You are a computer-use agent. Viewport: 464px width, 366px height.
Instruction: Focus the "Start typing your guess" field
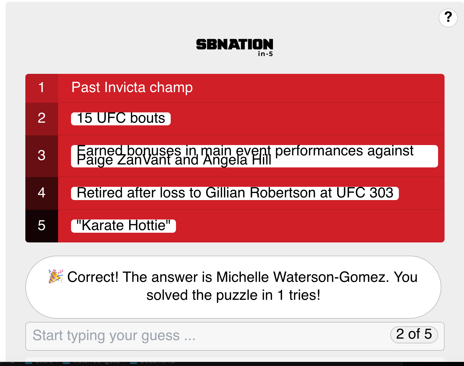(206, 336)
